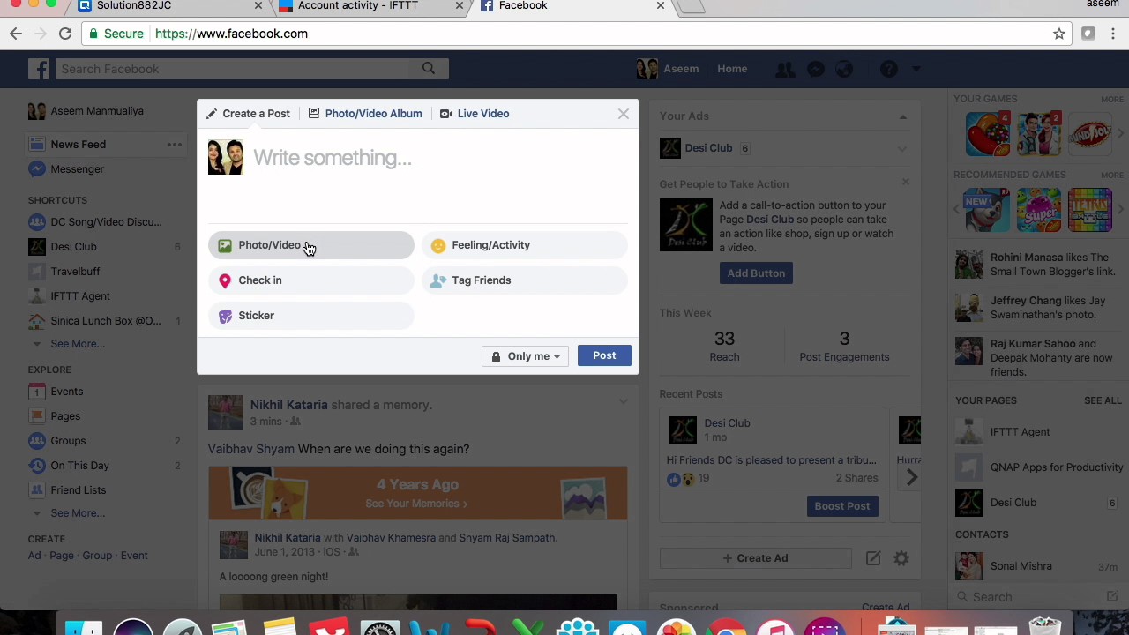Open post options chevron on Nikhil's post

coord(623,402)
